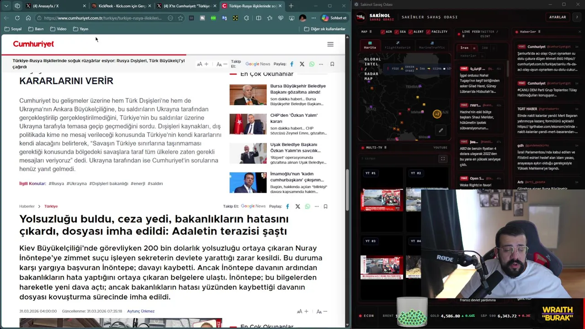The height and width of the screenshot is (329, 585).
Task: Click the map edit pencil icon
Action: click(x=441, y=130)
